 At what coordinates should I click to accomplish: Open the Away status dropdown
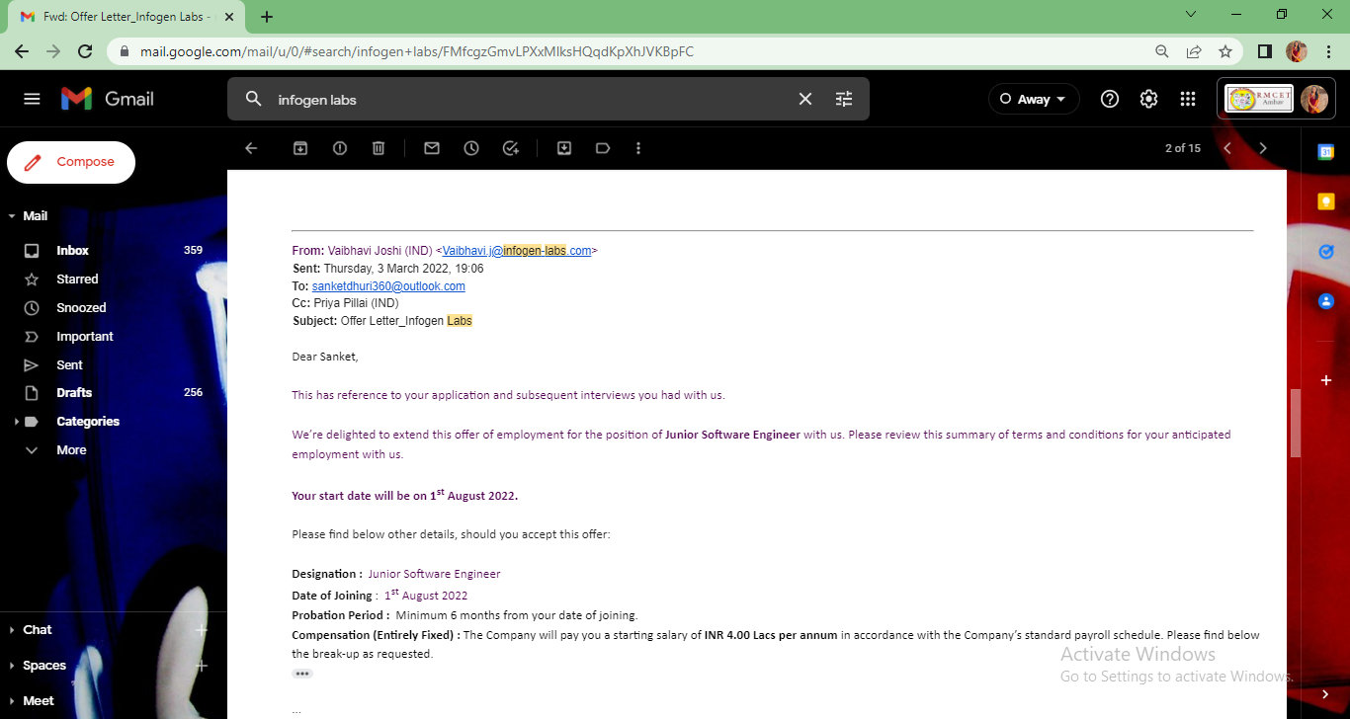(x=1034, y=99)
